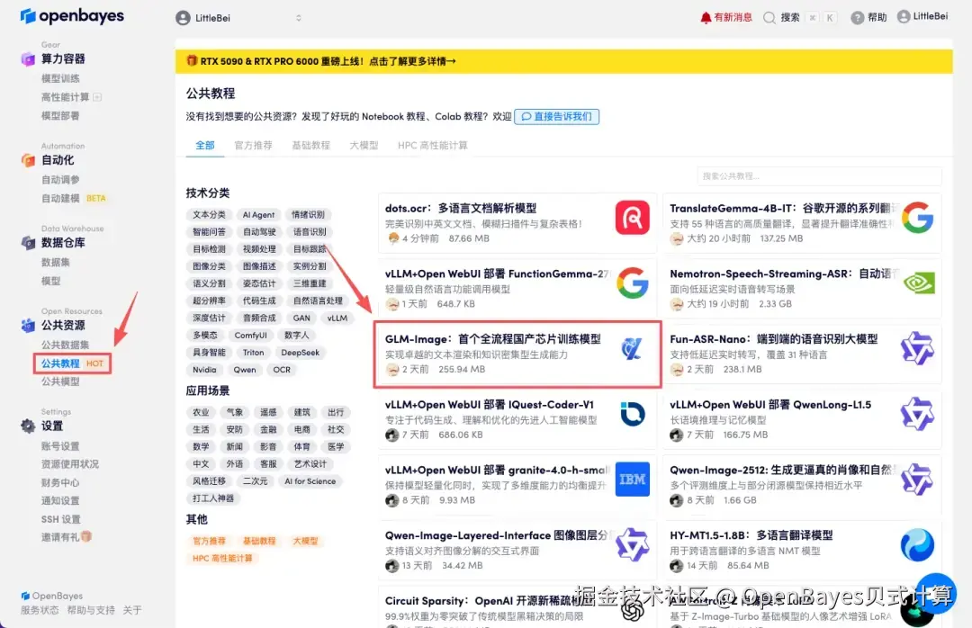This screenshot has width=972, height=628.
Task: Switch to the HPC 高性能计算 tab
Action: (x=433, y=145)
